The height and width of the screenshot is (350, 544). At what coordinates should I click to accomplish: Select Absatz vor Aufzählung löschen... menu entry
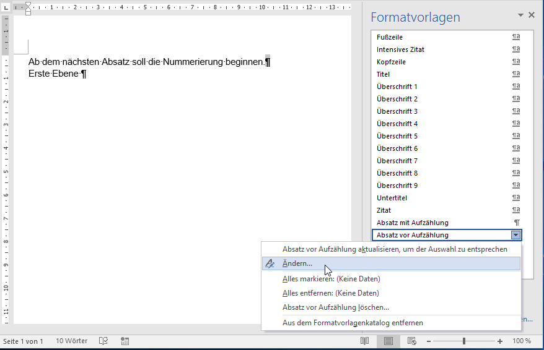[335, 307]
